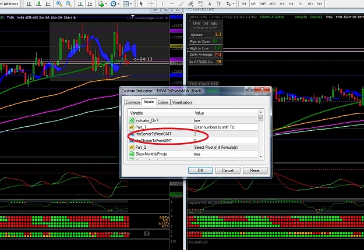Expand the arrows tool dropdown
This screenshot has height=250, width=364.
[234, 4]
